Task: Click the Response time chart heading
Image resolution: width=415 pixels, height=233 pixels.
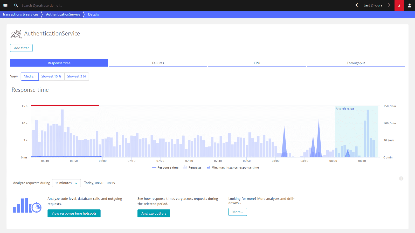Action: click(30, 90)
